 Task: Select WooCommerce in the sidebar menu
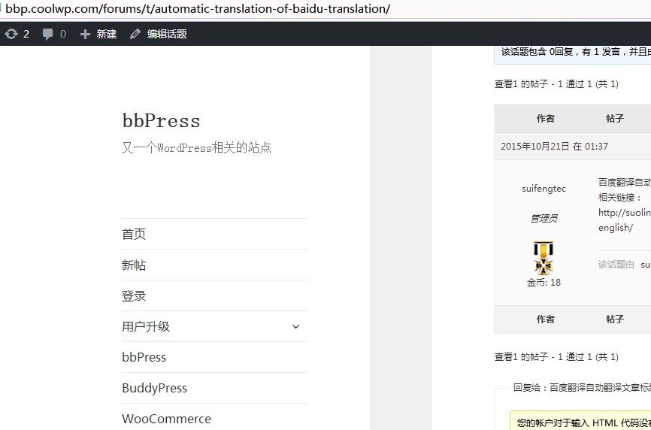click(166, 419)
